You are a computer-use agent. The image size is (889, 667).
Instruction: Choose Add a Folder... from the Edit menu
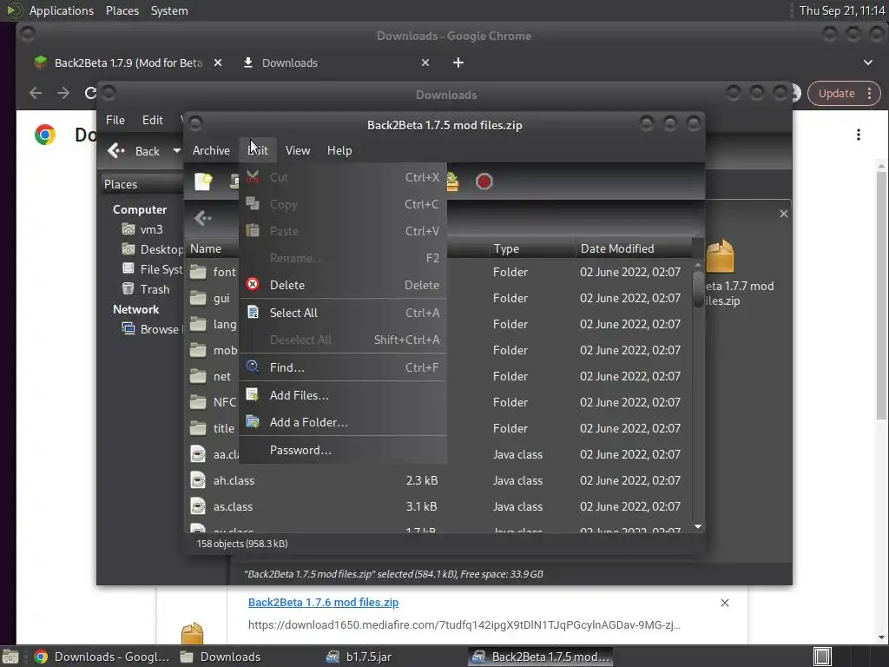343,422
